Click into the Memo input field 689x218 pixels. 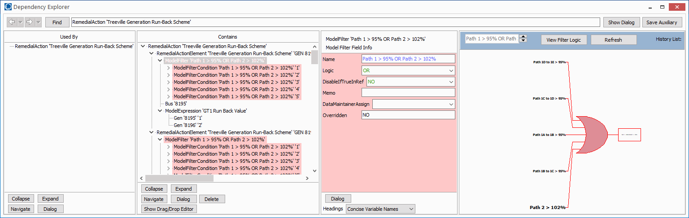pyautogui.click(x=408, y=93)
